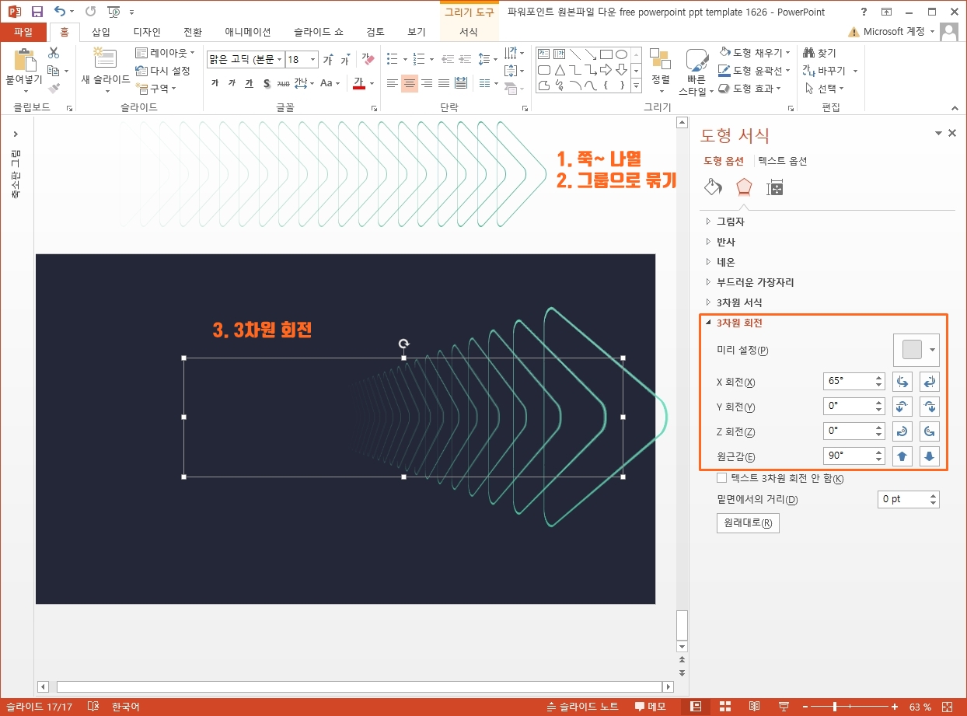The width and height of the screenshot is (967, 716).
Task: Open the 도형 채우기 dropdown
Action: point(787,52)
